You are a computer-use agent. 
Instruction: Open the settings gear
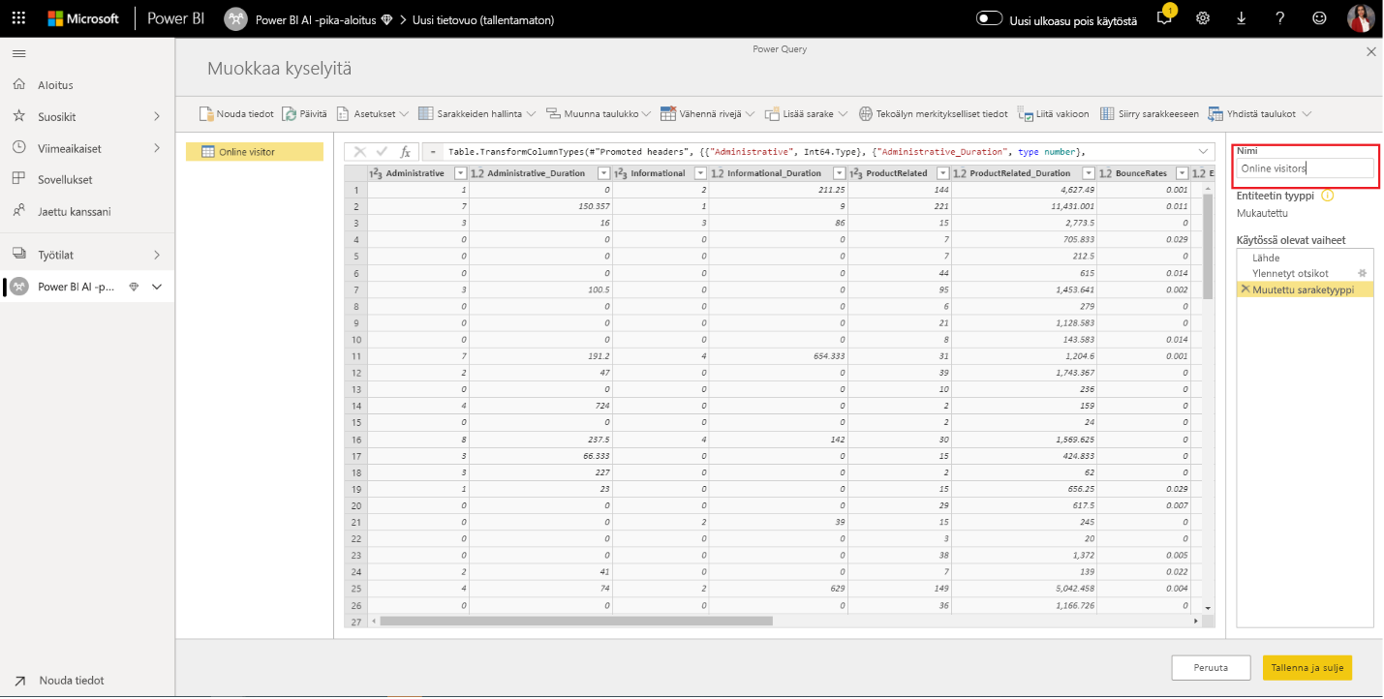pyautogui.click(x=1203, y=18)
